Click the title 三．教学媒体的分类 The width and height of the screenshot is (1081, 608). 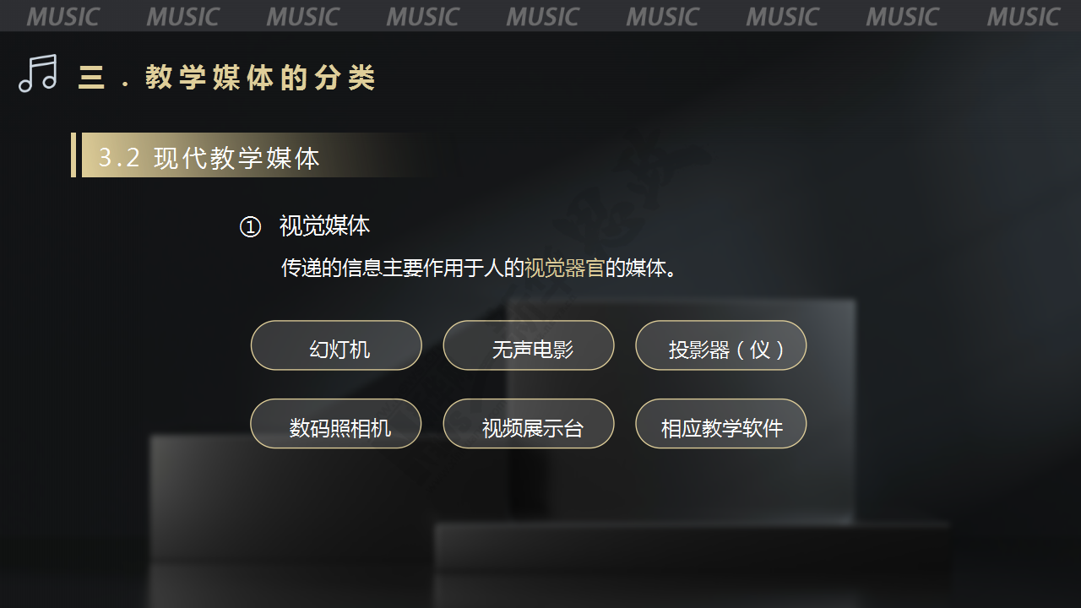[x=226, y=78]
